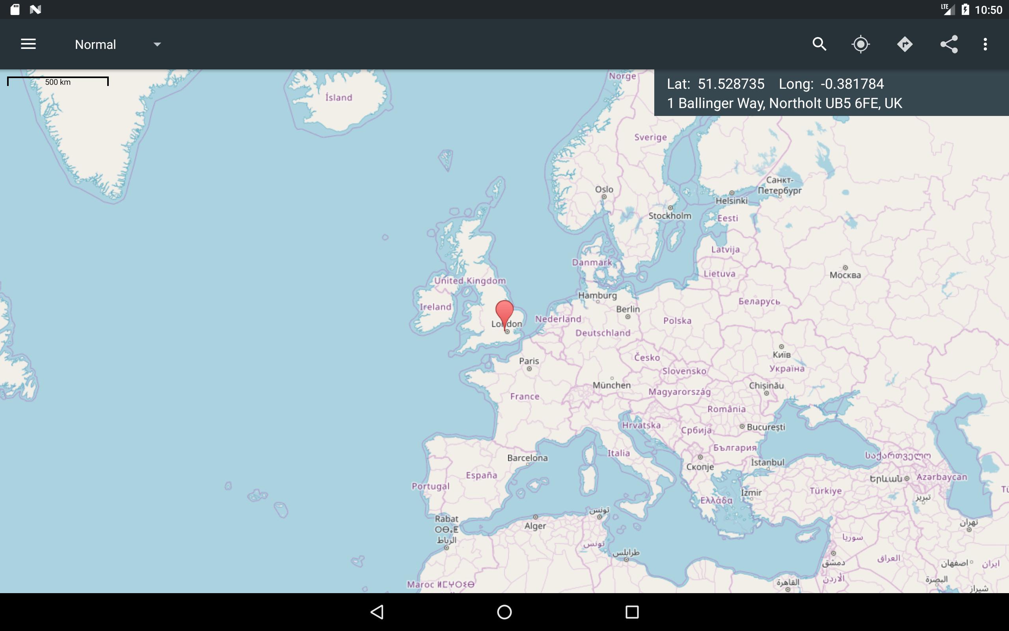Go back with Android back button
Screen dimensions: 1009x631
pos(377,612)
